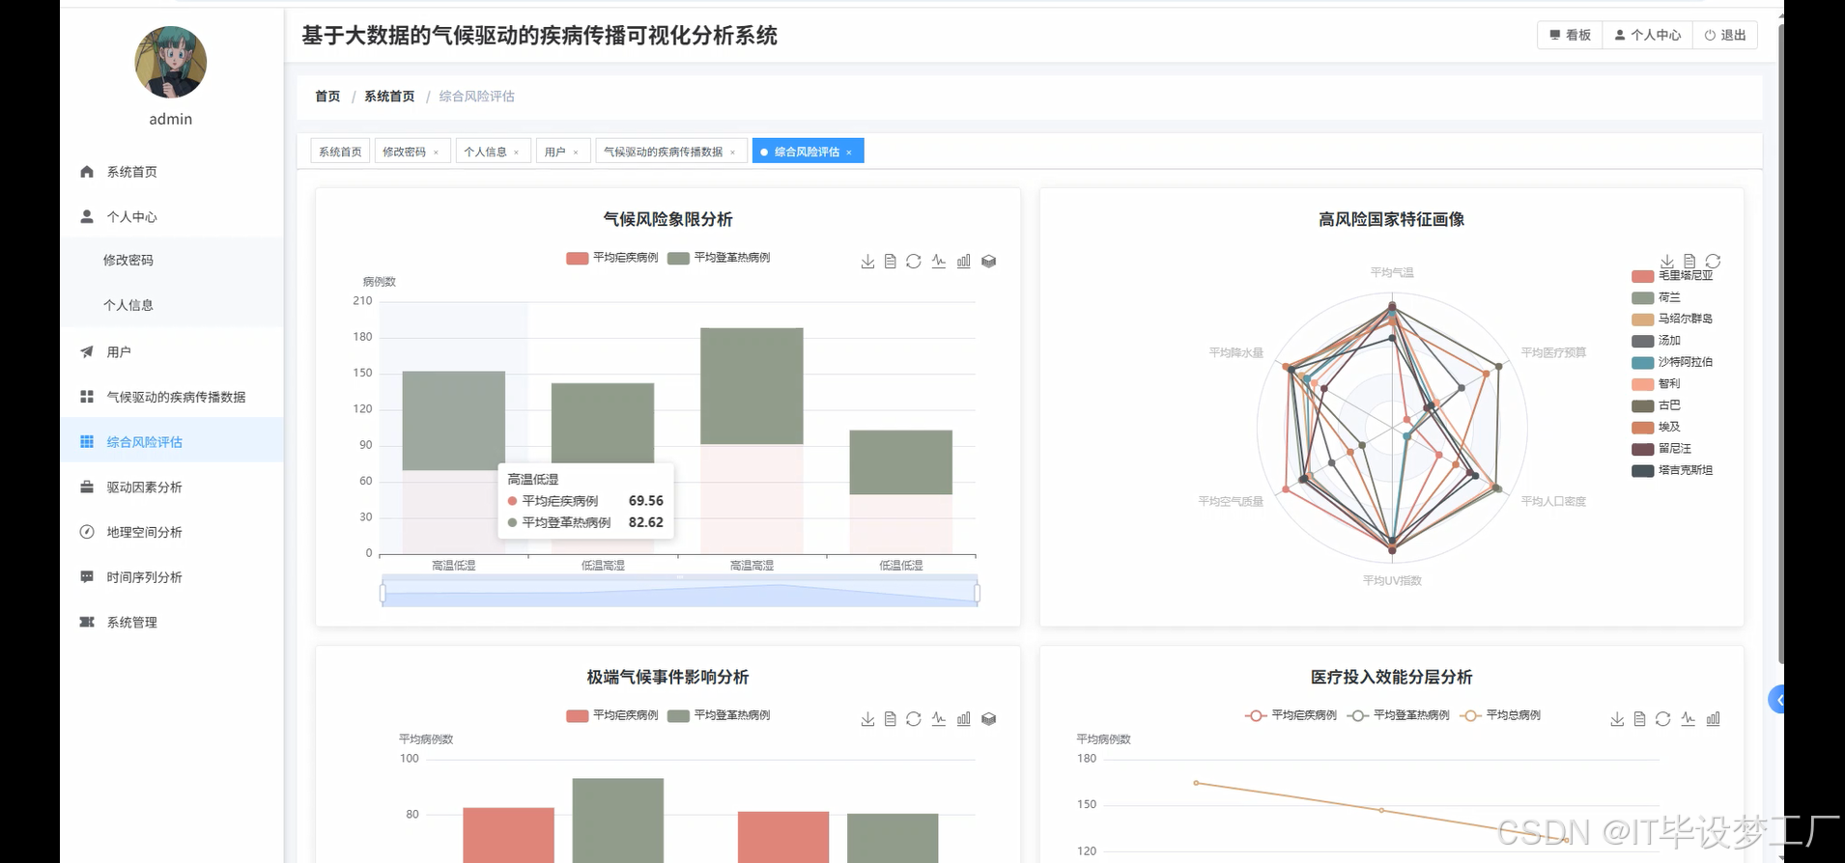1845x863 pixels.
Task: Open the 系统首页 tab
Action: 340,152
